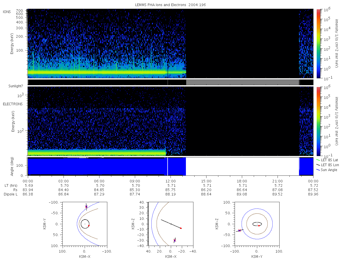Click the 18:00 time axis label
The image size is (348, 261).
coord(242,180)
